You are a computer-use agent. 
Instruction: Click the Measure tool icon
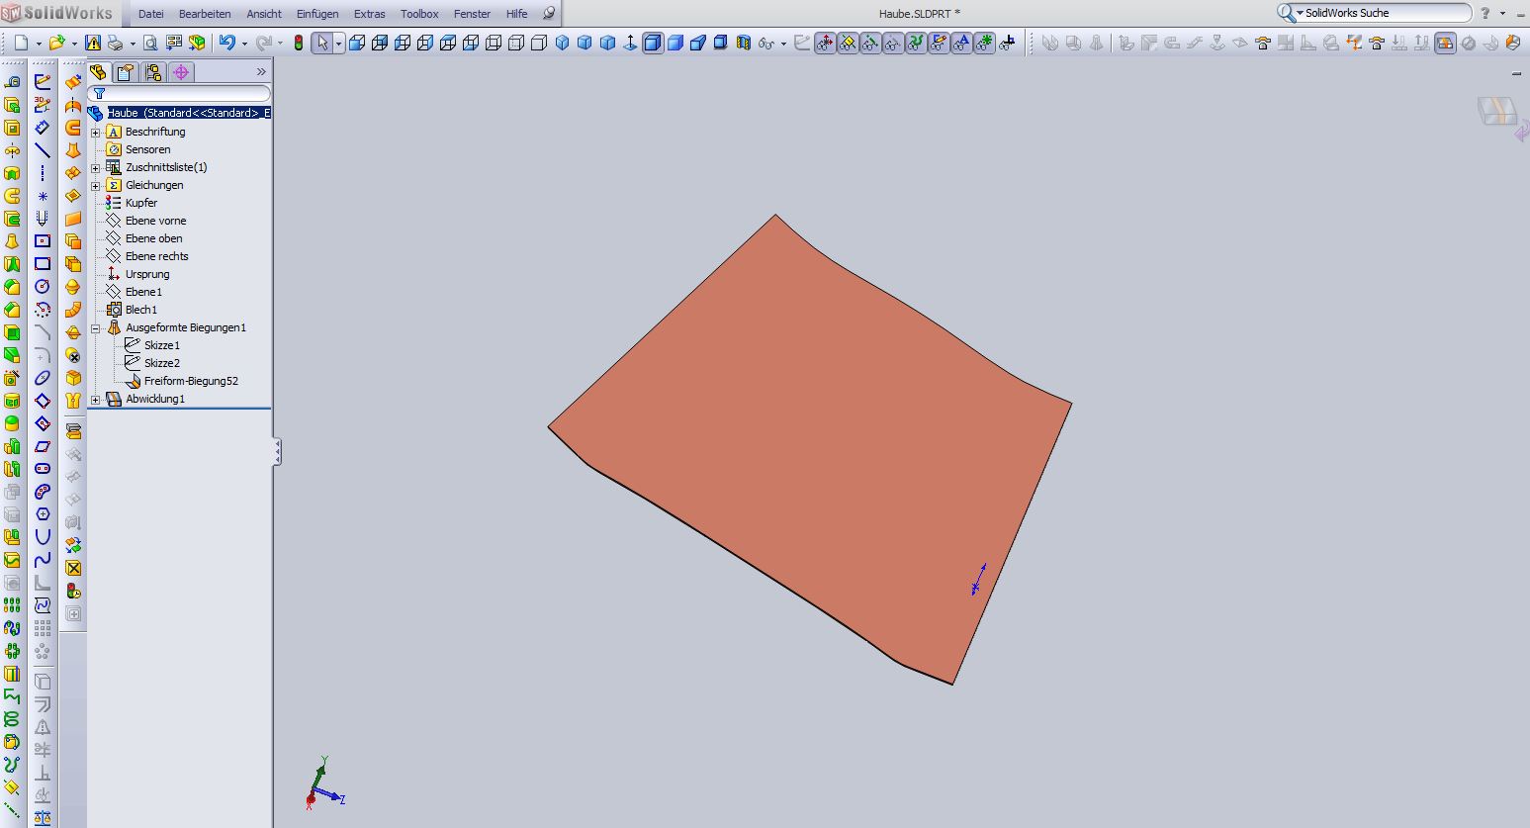point(12,82)
